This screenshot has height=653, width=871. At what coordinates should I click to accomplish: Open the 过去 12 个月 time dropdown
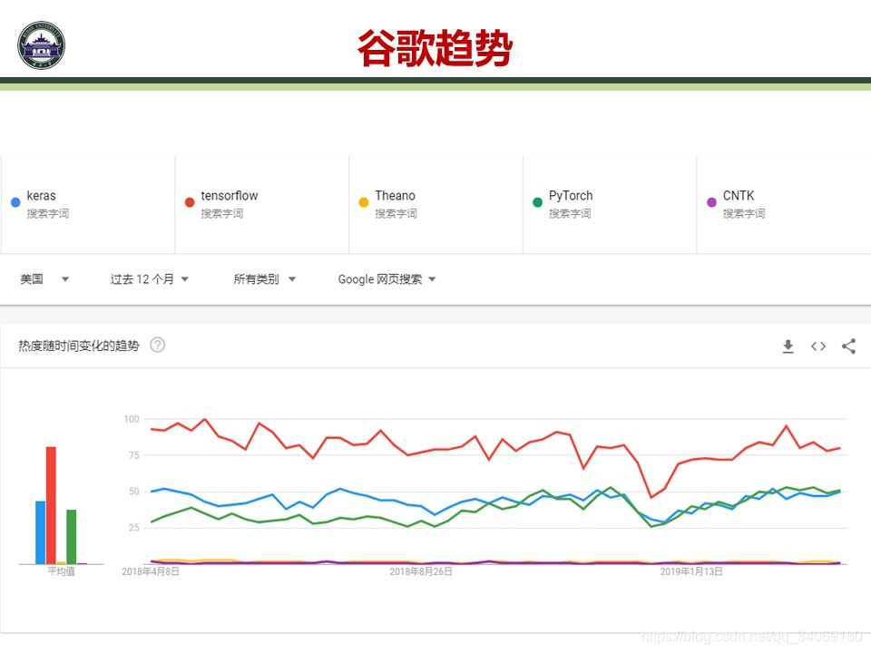pyautogui.click(x=150, y=279)
